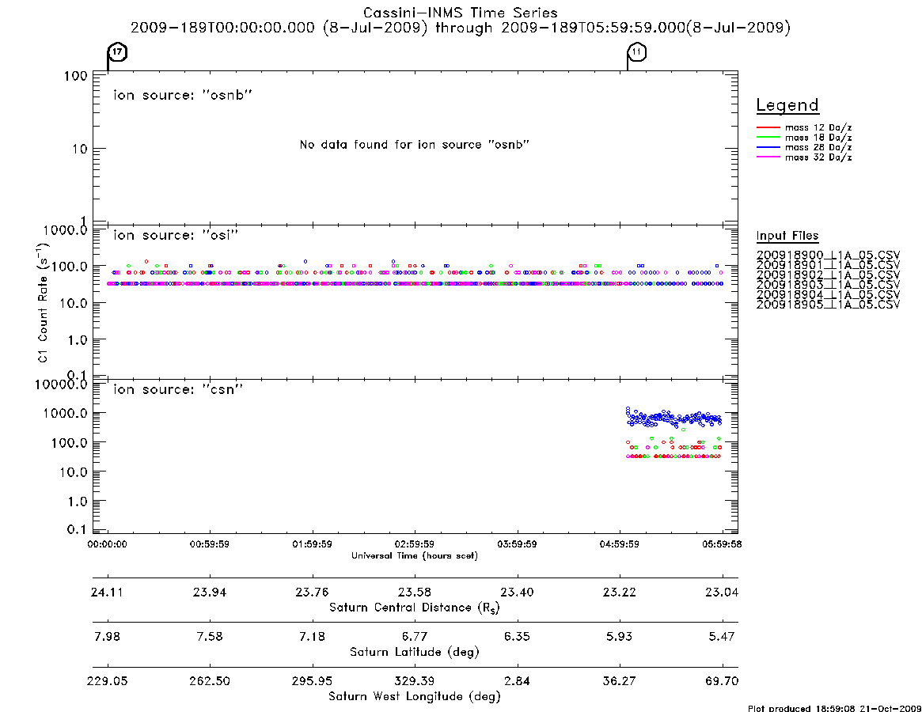The width and height of the screenshot is (922, 712).
Task: Click the 'ion source: "osi"' panel label
Action: point(176,235)
